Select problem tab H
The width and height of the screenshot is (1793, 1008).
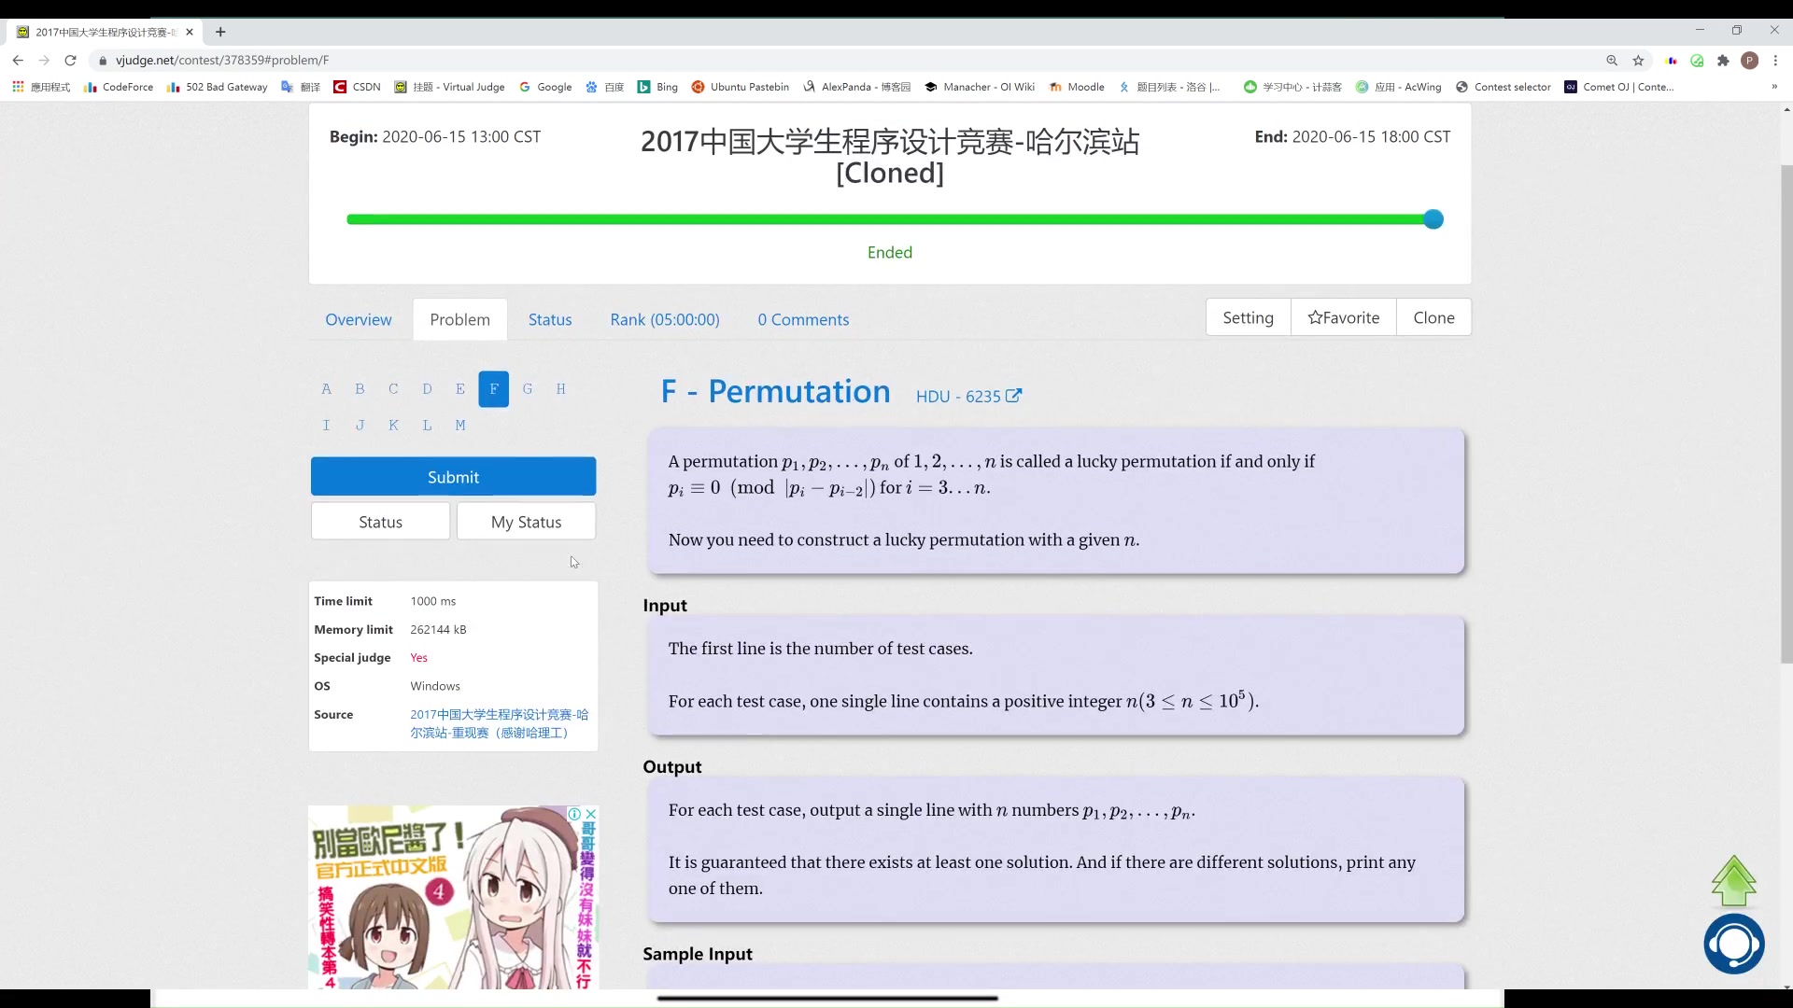[x=561, y=389]
